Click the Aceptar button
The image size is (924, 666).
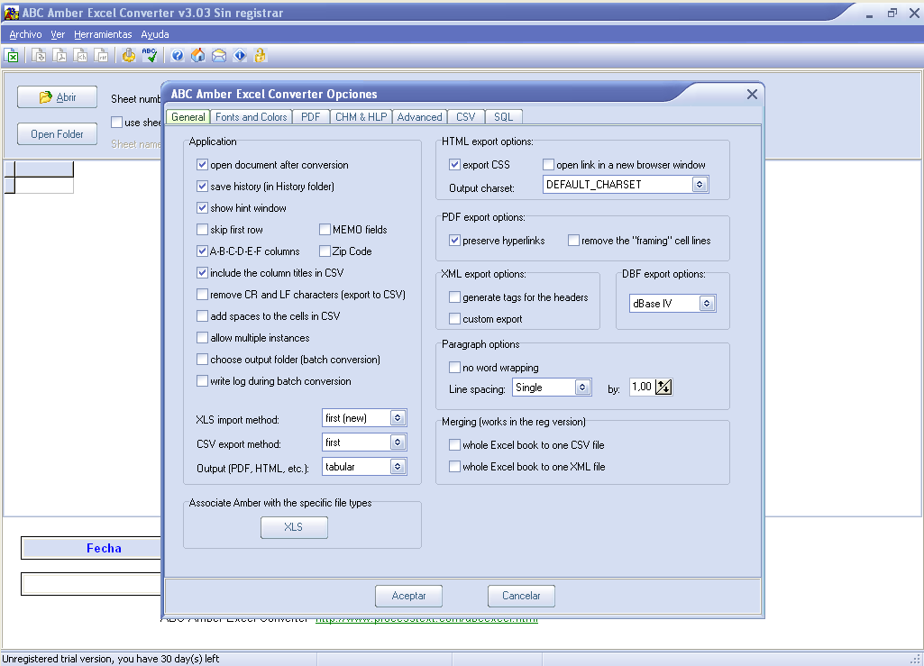pyautogui.click(x=408, y=596)
